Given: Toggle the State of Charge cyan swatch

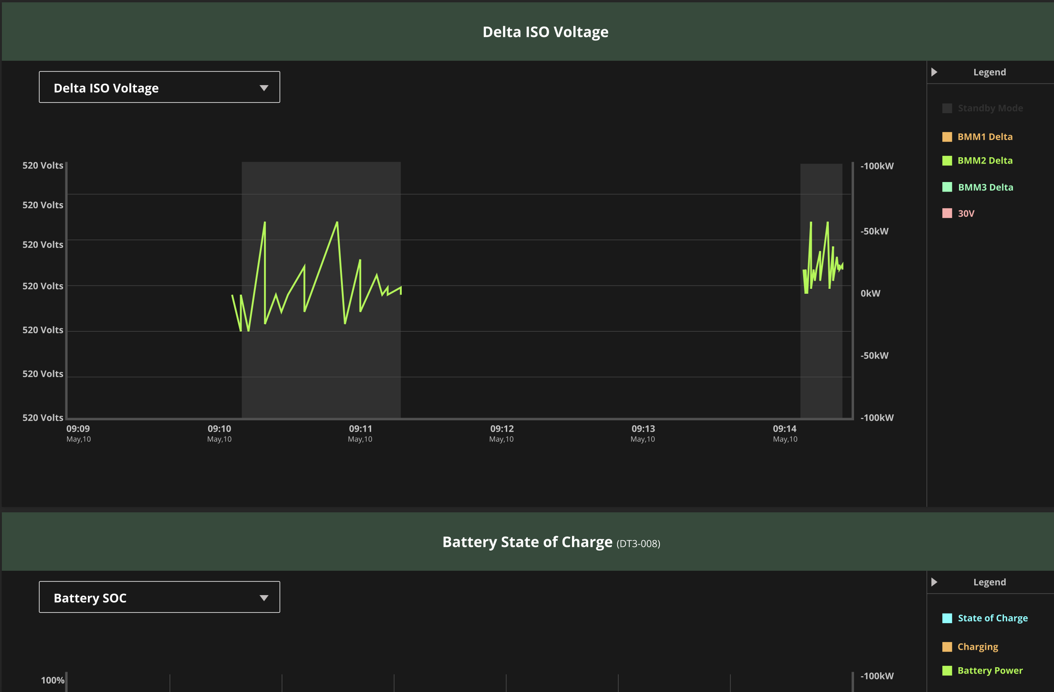Looking at the screenshot, I should [x=947, y=618].
